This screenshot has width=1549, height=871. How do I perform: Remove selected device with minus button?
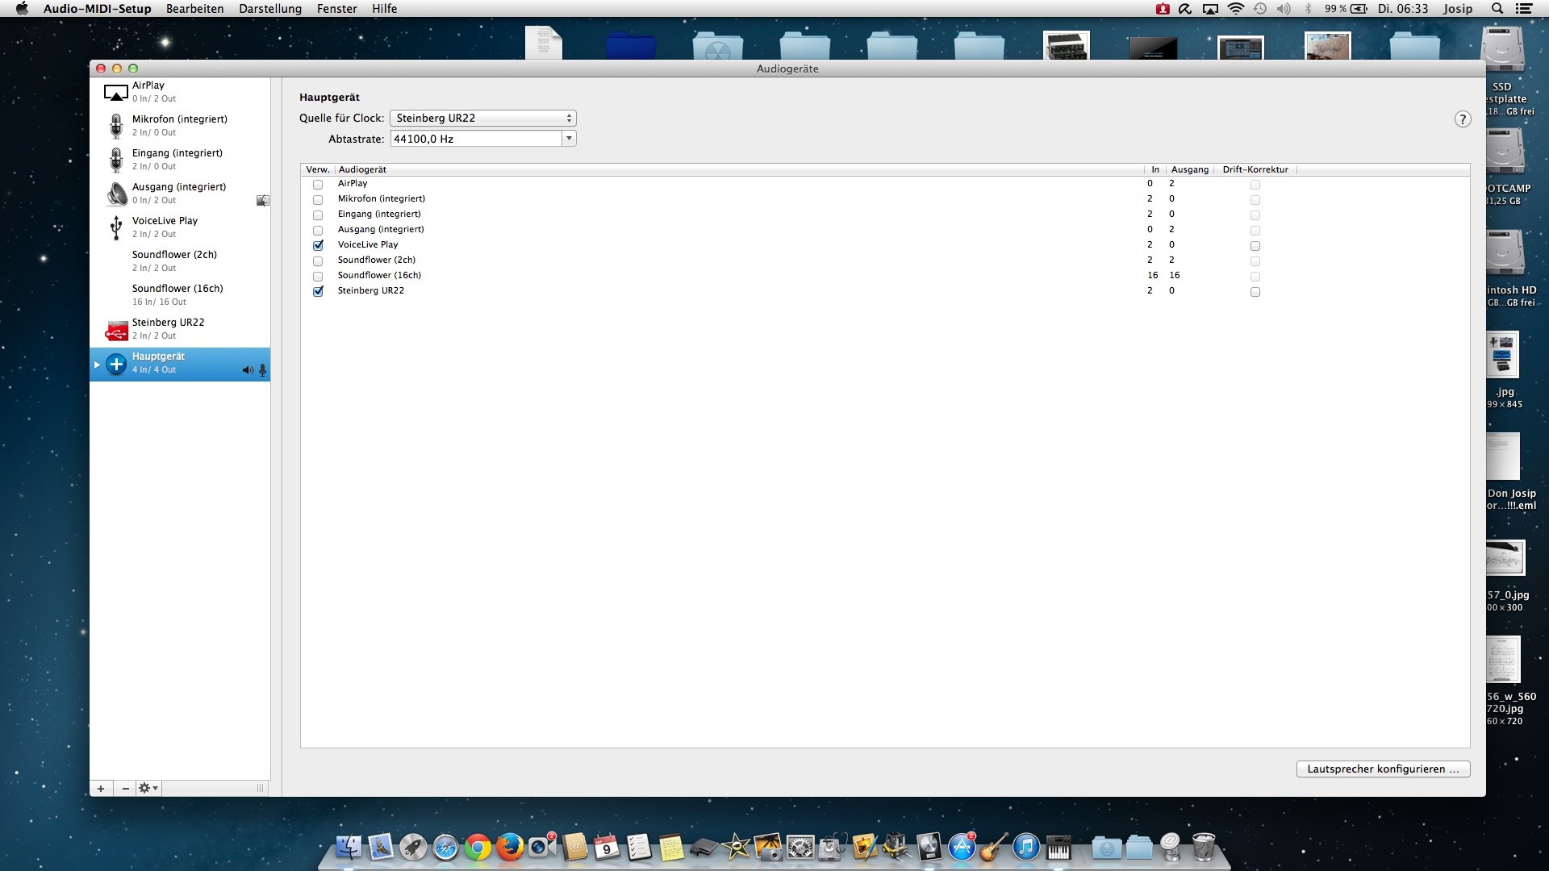(x=125, y=788)
